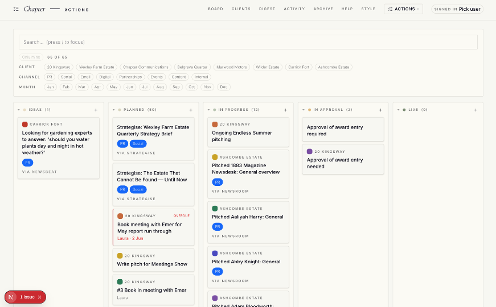Filter by Social channel chip

(66, 77)
